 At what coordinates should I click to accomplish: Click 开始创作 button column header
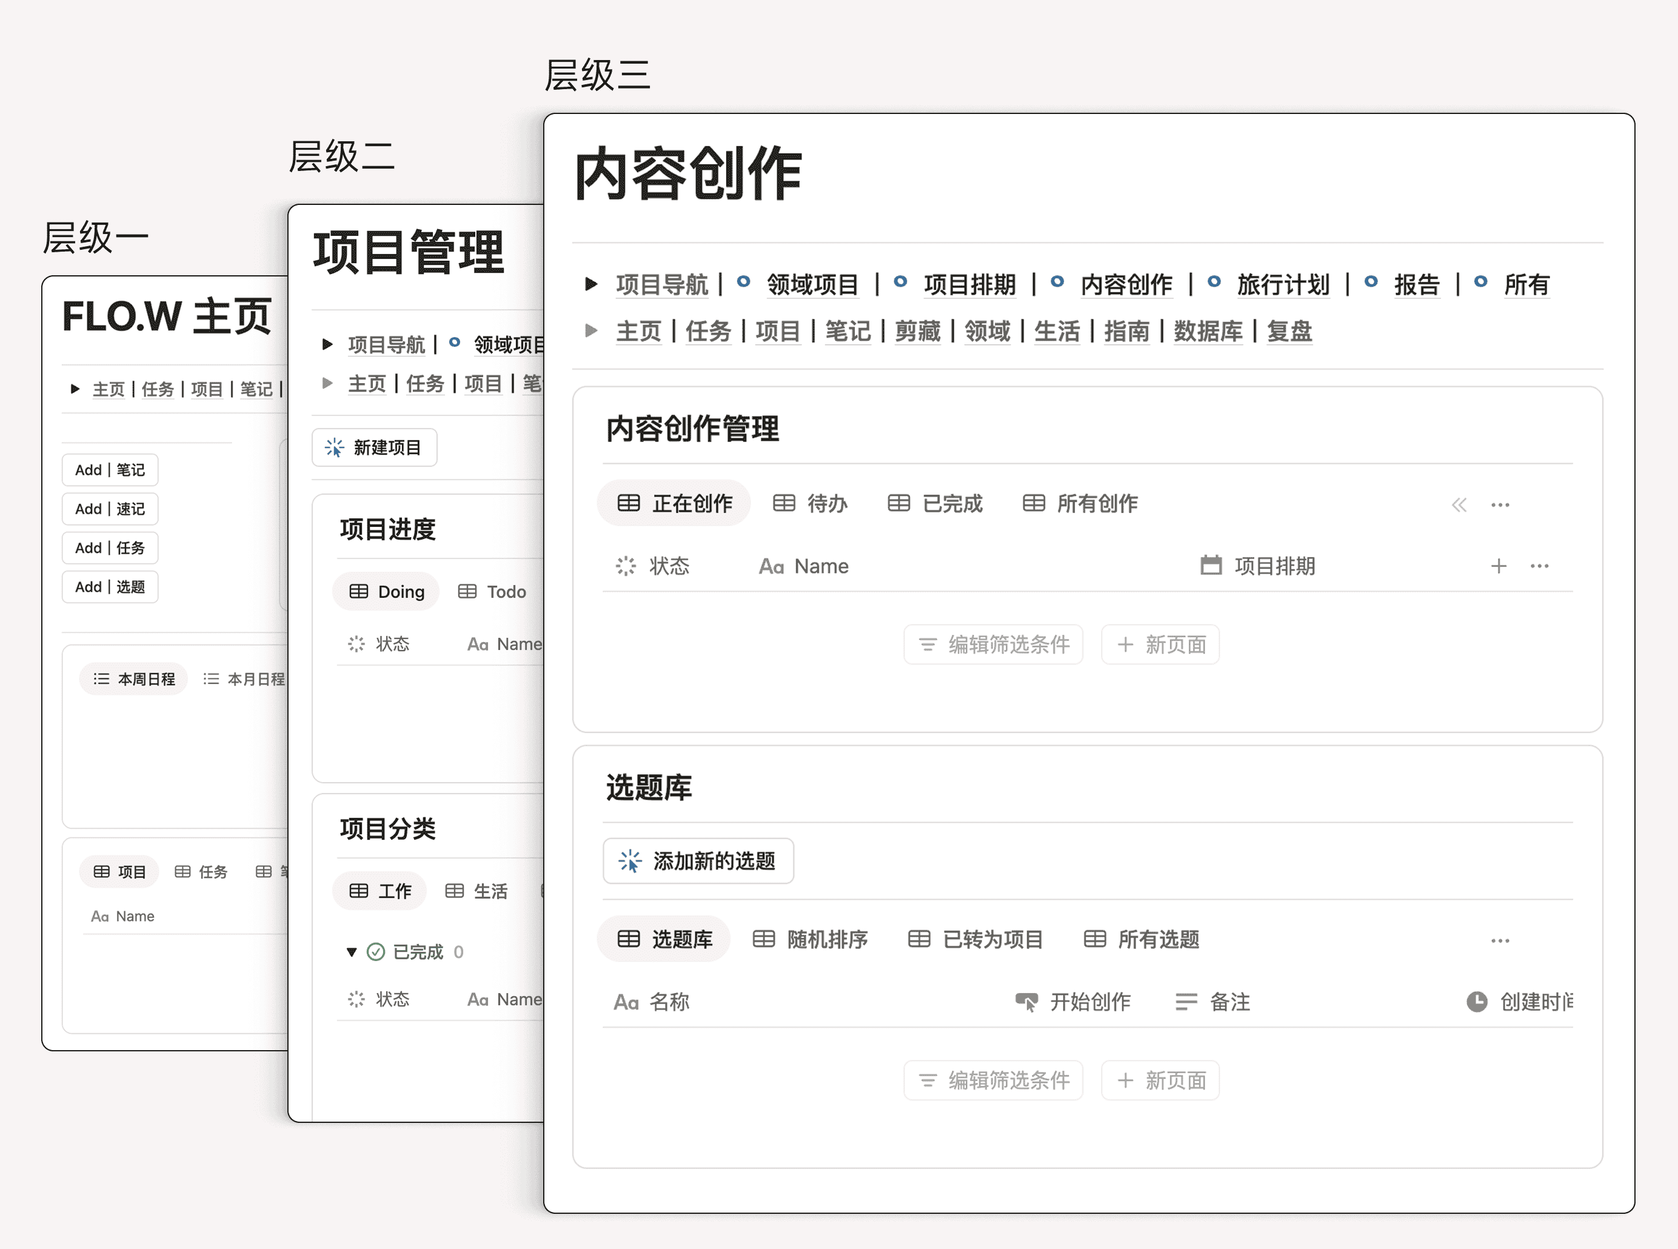[1074, 1002]
